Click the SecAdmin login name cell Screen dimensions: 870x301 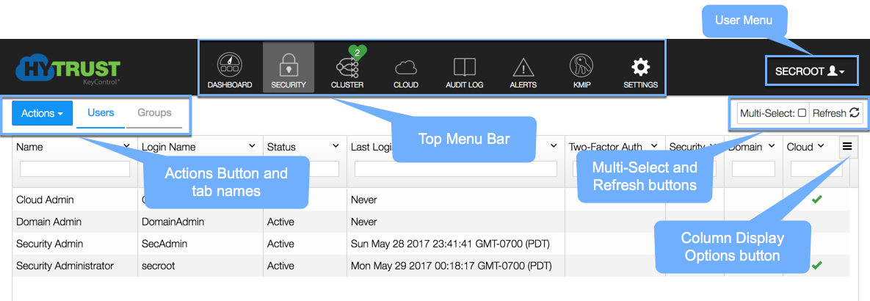(164, 243)
